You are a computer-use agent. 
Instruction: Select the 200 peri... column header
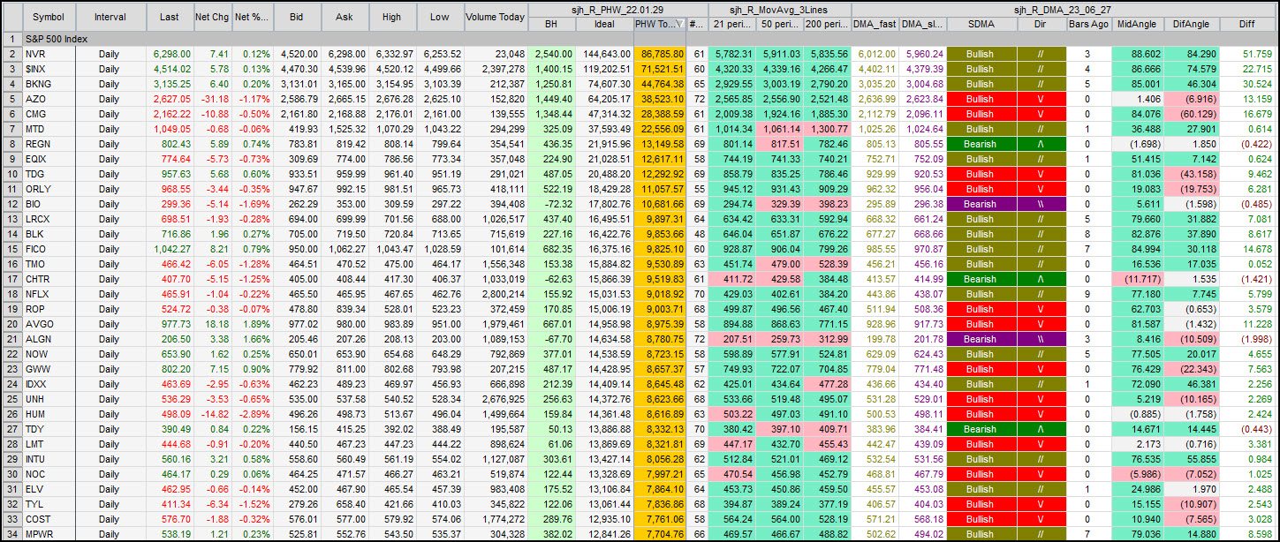[828, 25]
